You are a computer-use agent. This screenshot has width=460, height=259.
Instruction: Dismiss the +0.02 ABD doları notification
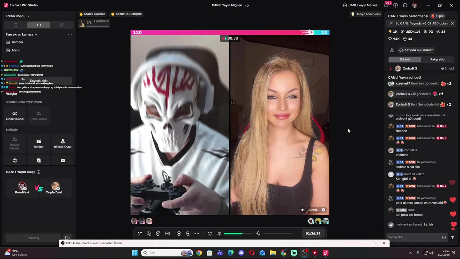tap(452, 23)
